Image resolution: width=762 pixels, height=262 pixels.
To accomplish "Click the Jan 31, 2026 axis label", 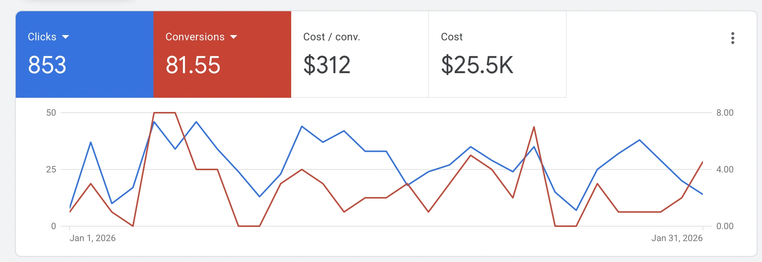I will [677, 238].
